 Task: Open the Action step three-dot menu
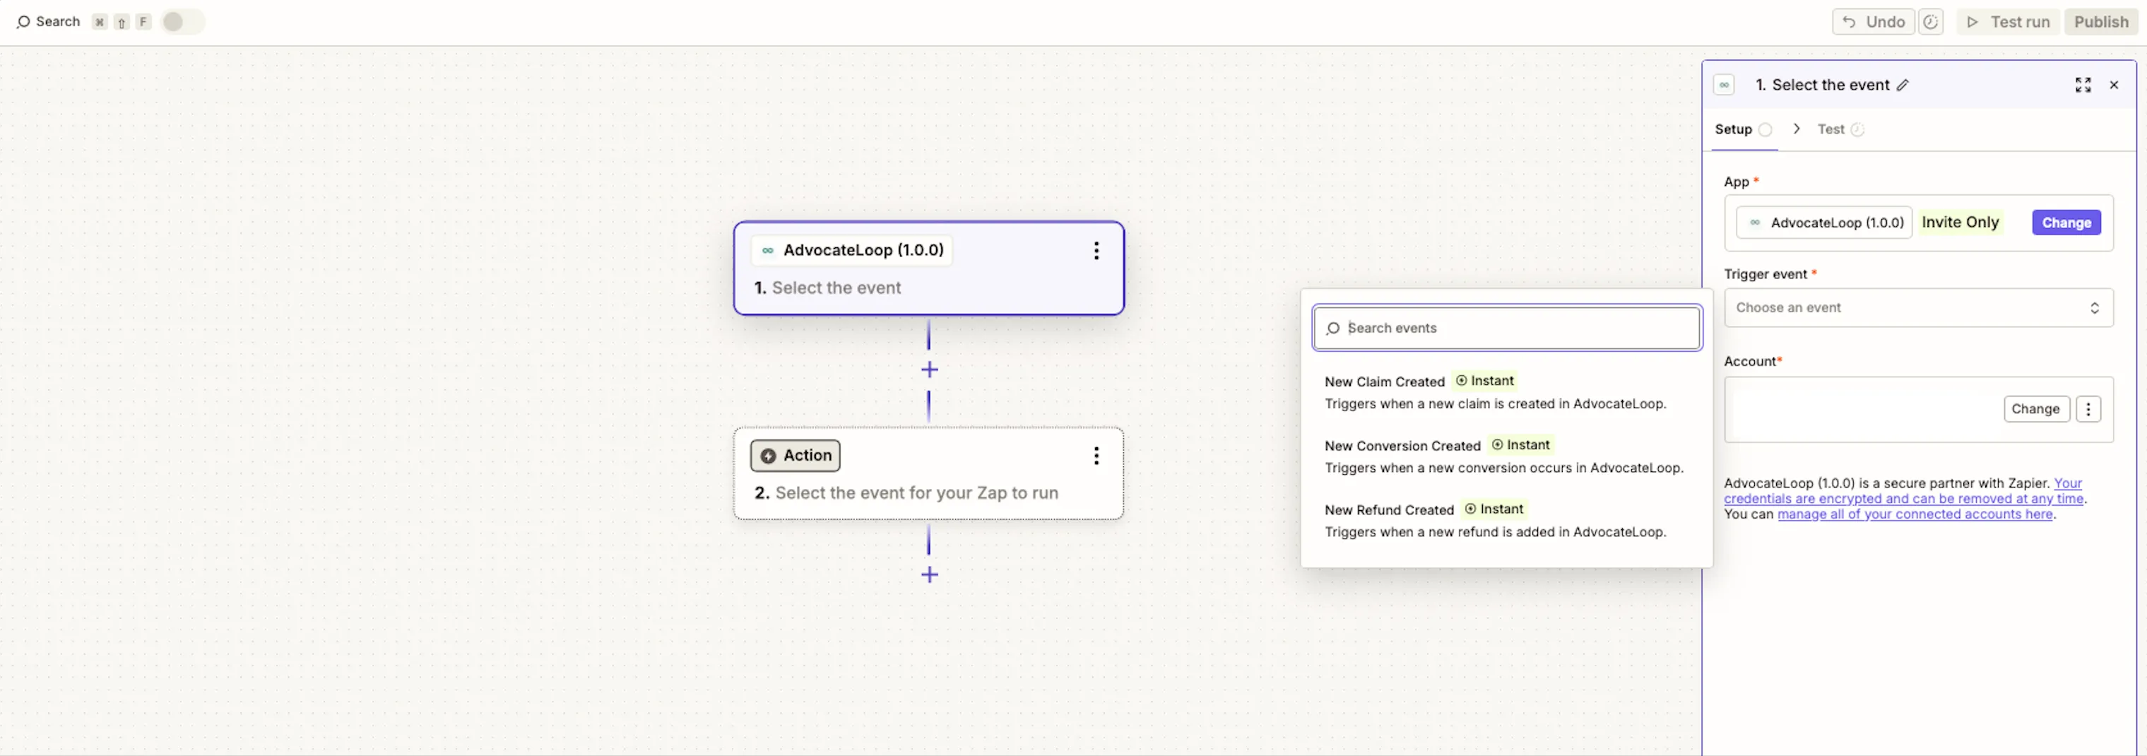pos(1096,456)
